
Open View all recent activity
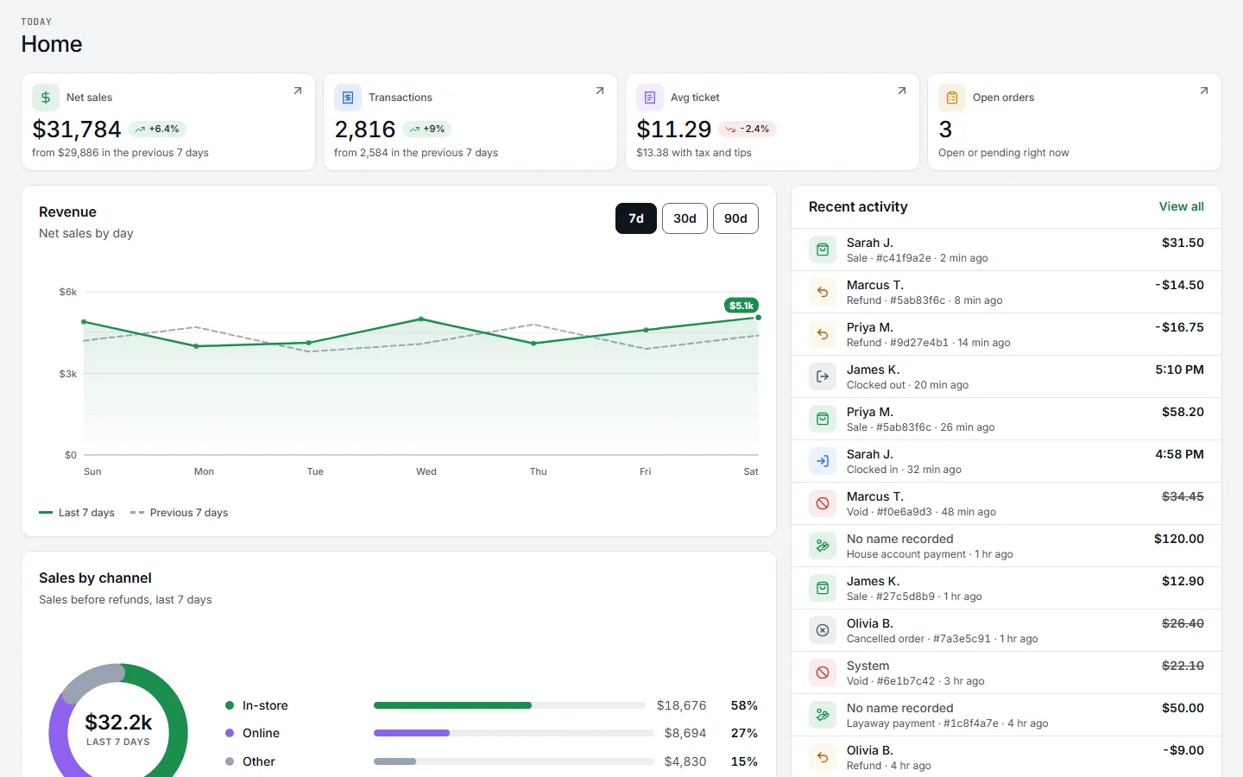(1181, 206)
